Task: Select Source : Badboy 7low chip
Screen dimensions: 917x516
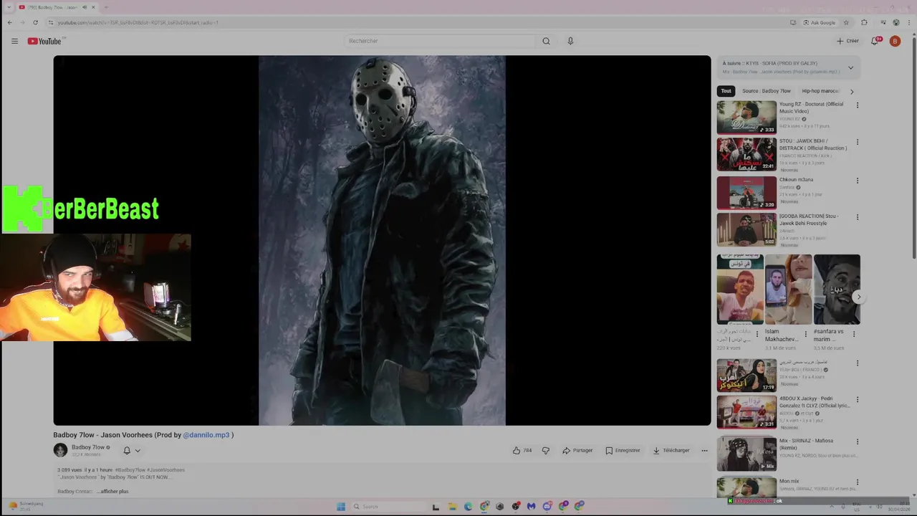Action: pyautogui.click(x=767, y=91)
